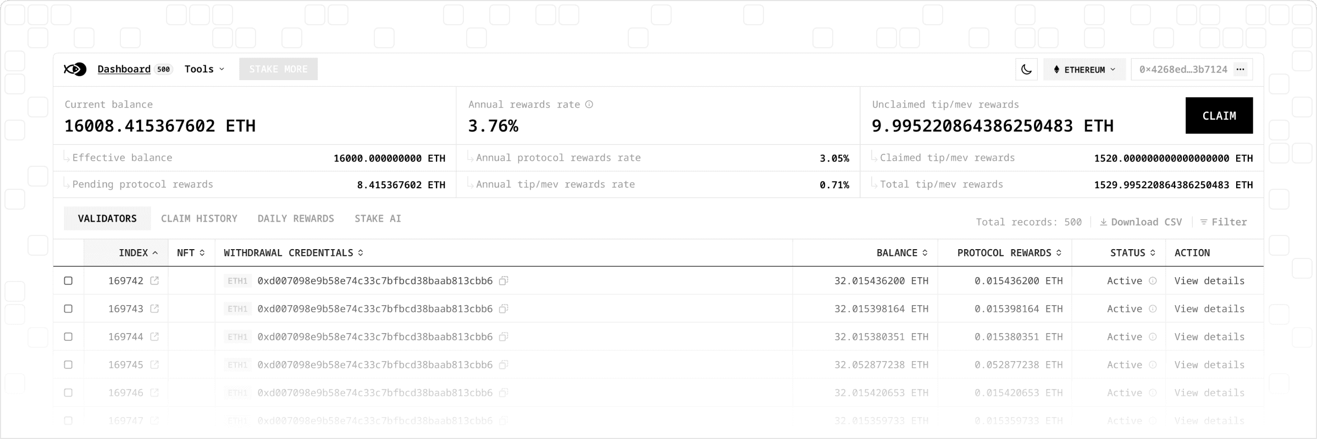Click the Download CSV icon
1317x439 pixels.
1104,222
